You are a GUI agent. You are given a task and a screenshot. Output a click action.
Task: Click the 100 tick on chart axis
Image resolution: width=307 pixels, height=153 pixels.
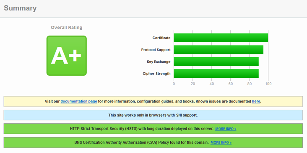268,84
